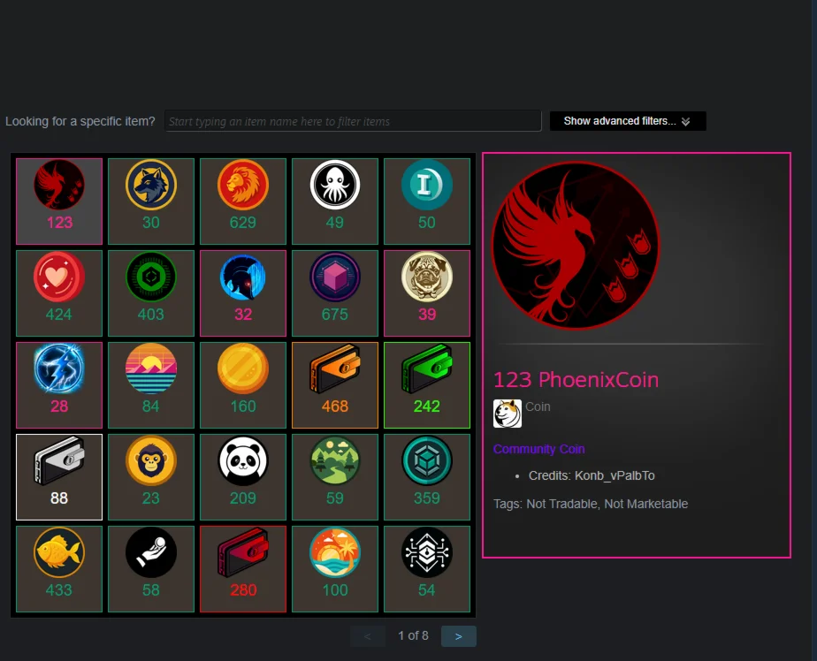
Task: Select the blue lightning coin labeled 28
Action: click(x=59, y=385)
